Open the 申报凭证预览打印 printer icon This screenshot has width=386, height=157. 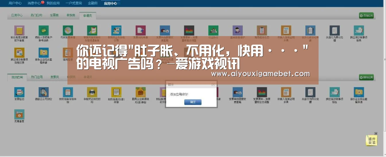coord(92,92)
